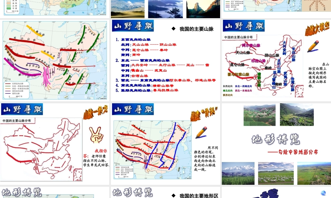Open the sheep grassland photo
This screenshot has height=198, width=331.
point(276,173)
